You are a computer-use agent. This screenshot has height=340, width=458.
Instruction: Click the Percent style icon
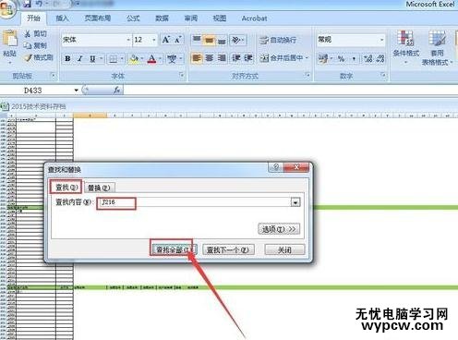tap(341, 58)
